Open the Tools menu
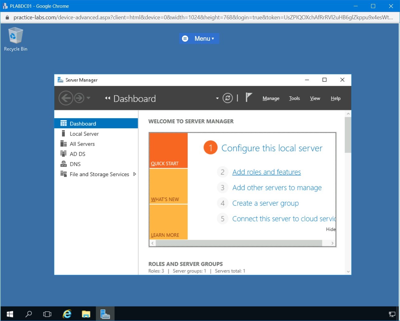 coord(294,98)
